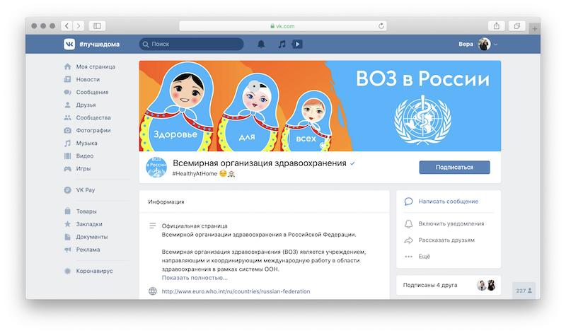Expand description with Показать полностью
Screen dimensions: 566x333
click(195, 278)
